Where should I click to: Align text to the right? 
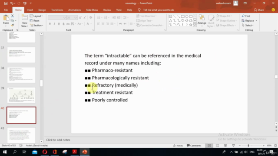[107, 24]
